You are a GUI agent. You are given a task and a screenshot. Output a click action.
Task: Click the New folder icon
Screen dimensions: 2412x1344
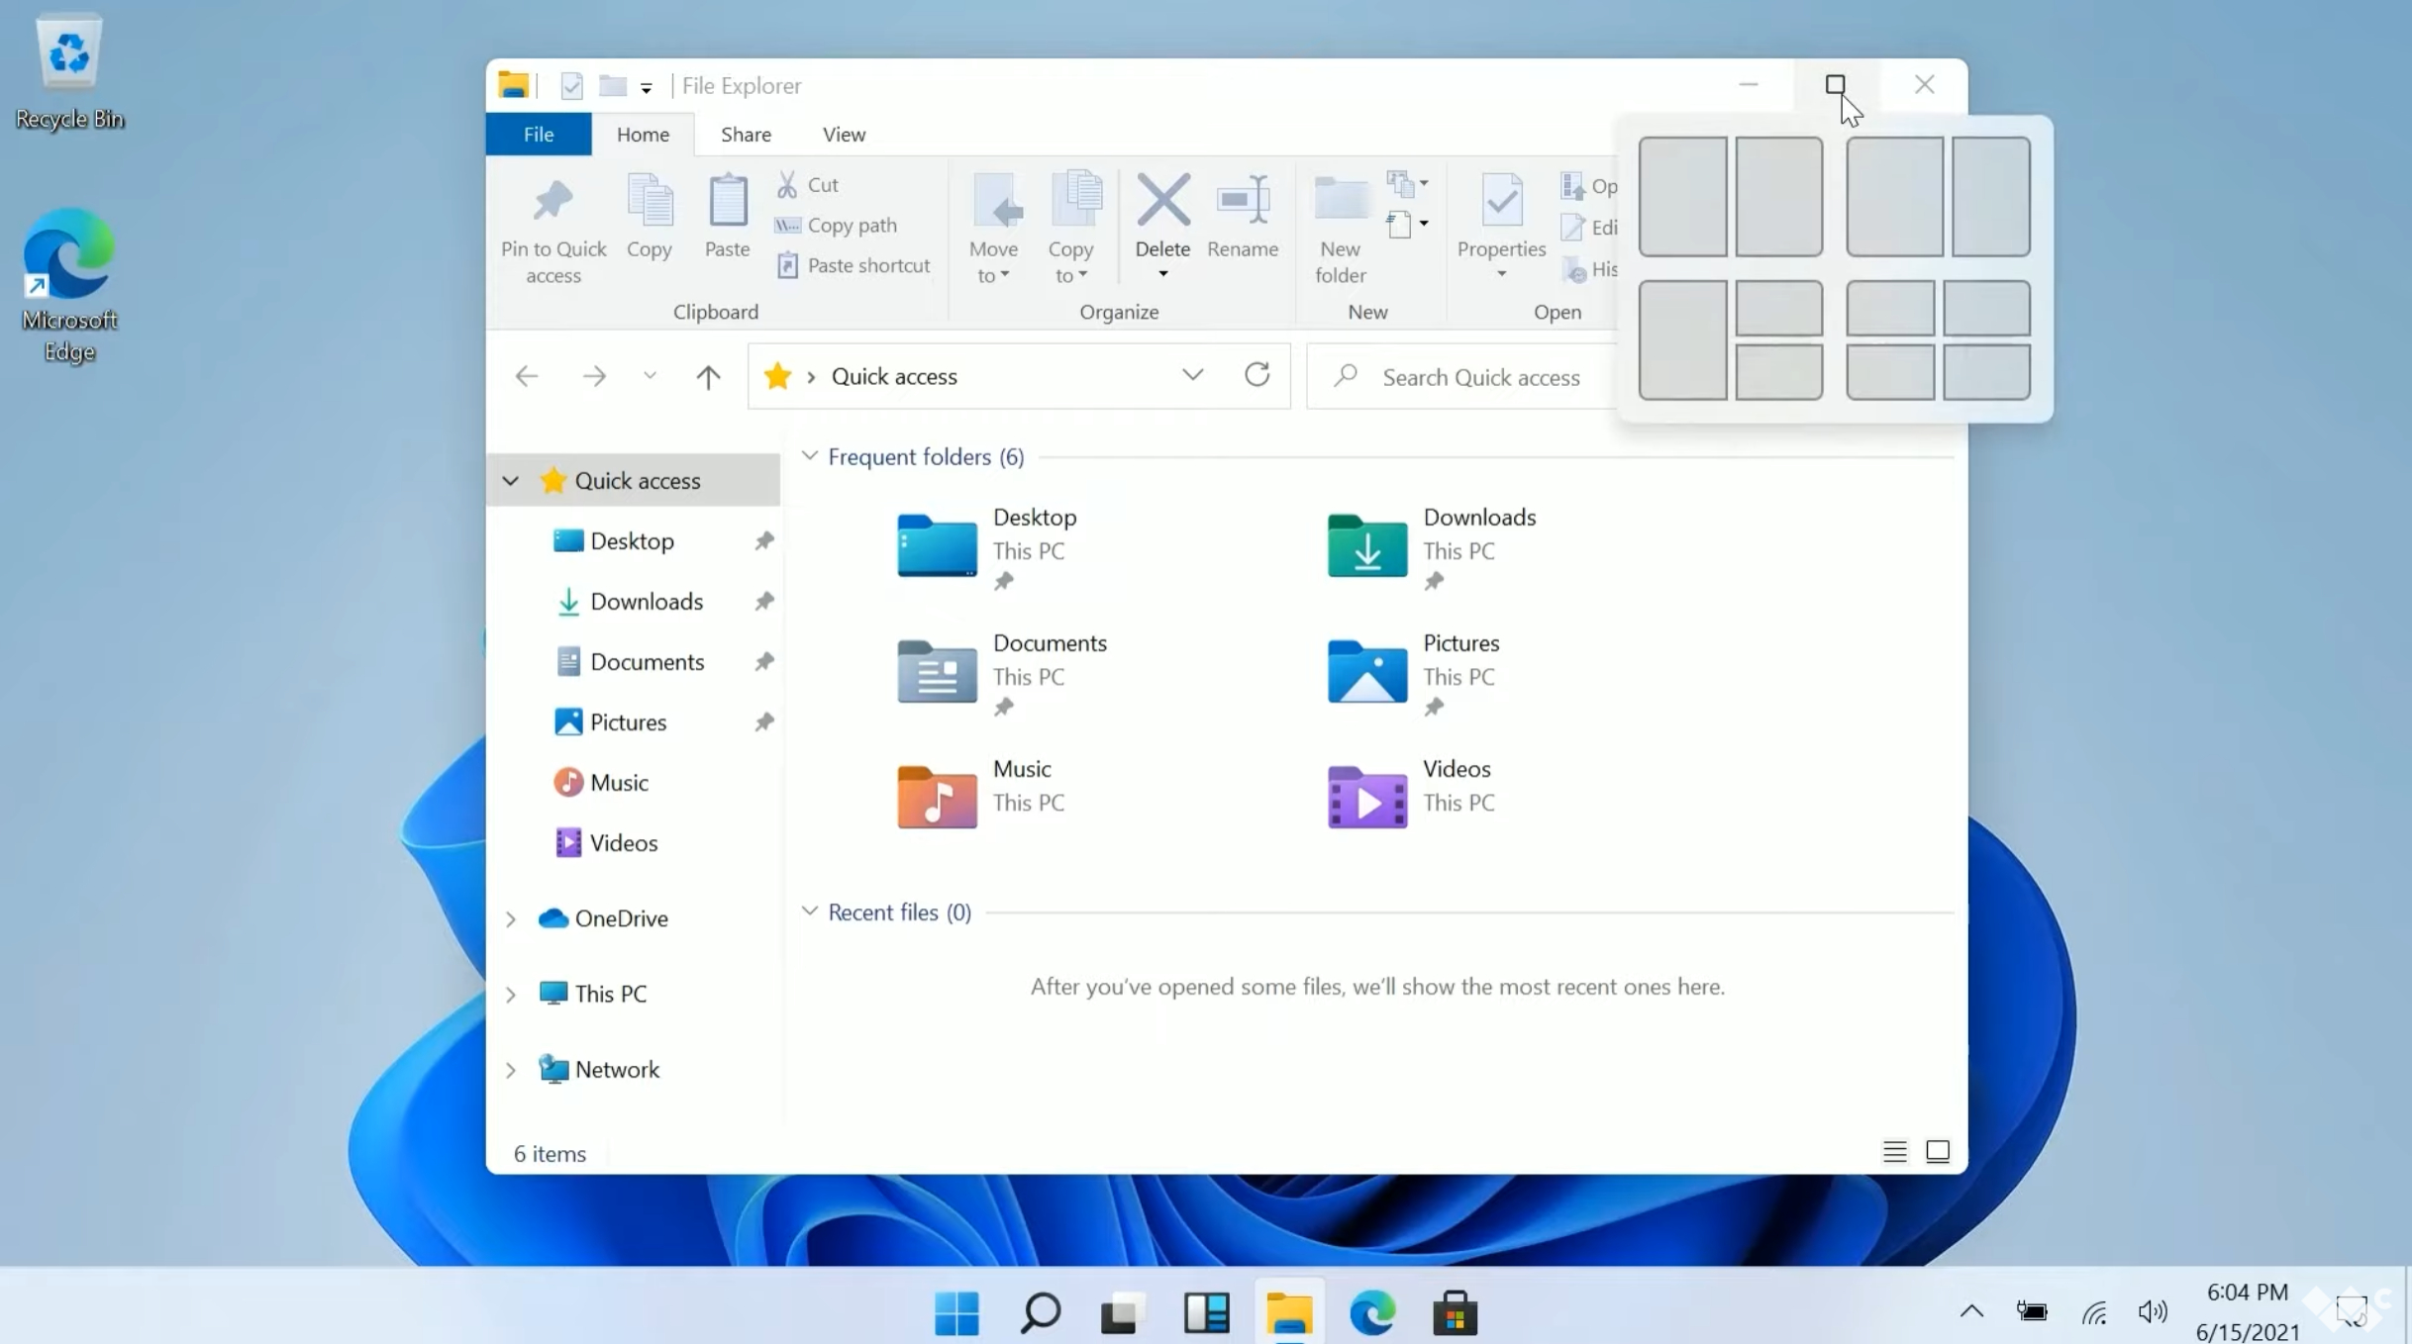pyautogui.click(x=1341, y=200)
